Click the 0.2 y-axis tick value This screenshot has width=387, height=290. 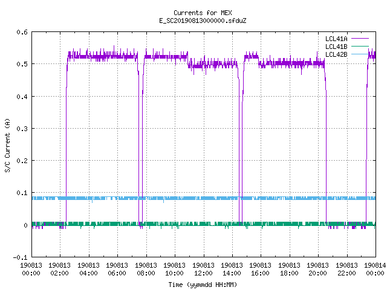tap(22, 161)
